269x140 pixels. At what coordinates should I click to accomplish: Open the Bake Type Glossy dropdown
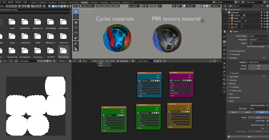[258, 109]
